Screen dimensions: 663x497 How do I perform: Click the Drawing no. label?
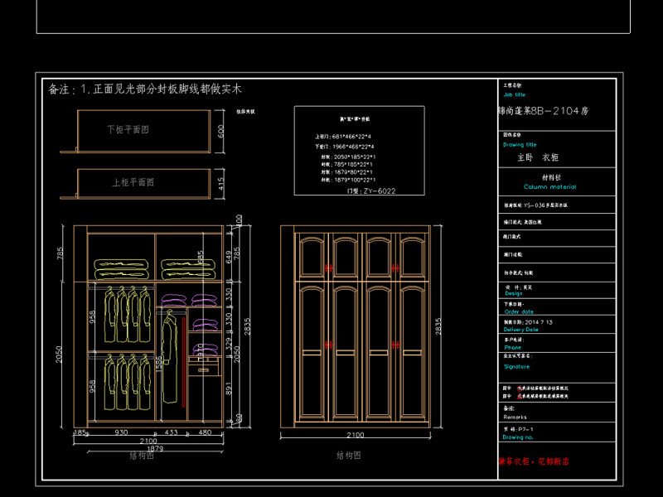coord(517,437)
